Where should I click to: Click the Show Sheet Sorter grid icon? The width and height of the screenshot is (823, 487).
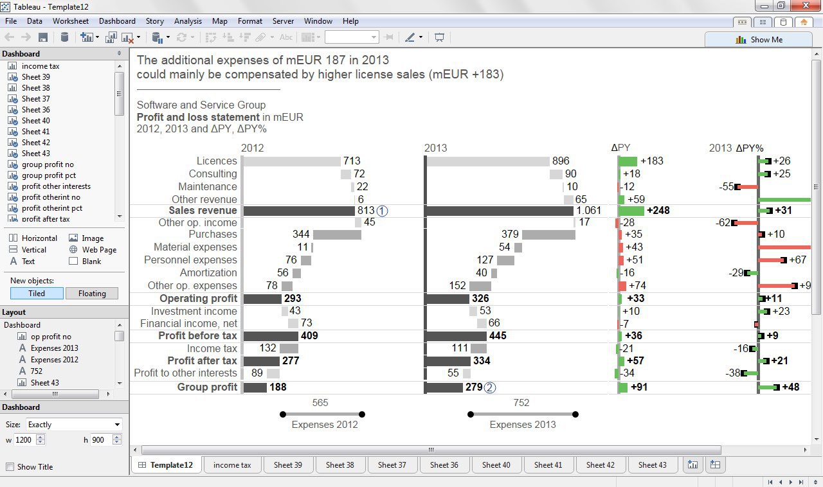pyautogui.click(x=762, y=21)
